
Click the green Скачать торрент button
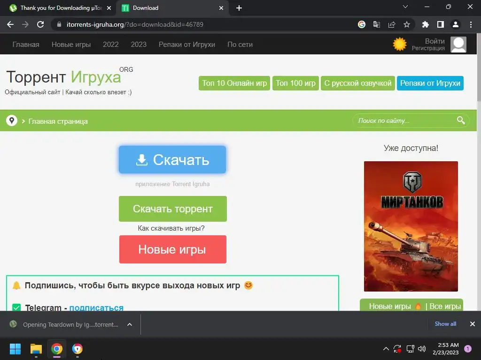click(173, 209)
